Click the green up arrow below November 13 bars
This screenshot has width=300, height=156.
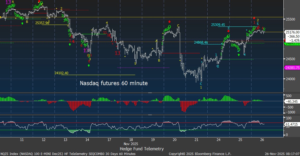(x=70, y=44)
